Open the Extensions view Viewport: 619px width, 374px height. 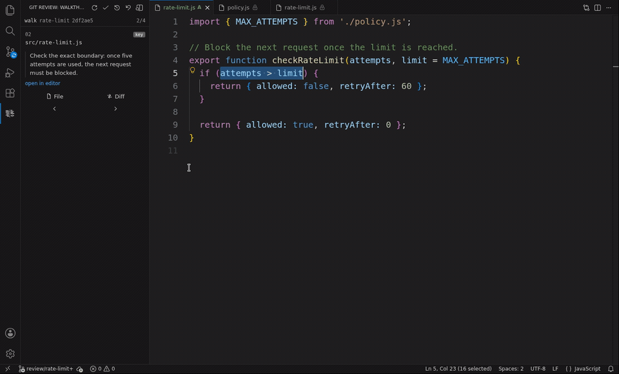10,93
